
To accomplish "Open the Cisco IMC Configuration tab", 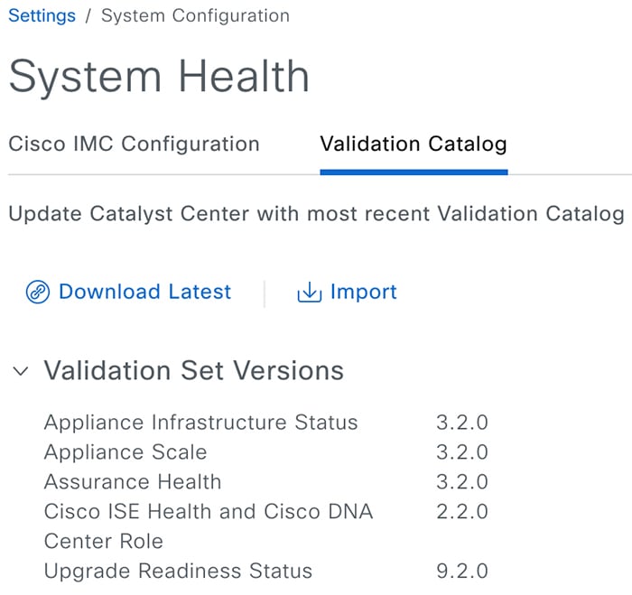I will pos(134,144).
